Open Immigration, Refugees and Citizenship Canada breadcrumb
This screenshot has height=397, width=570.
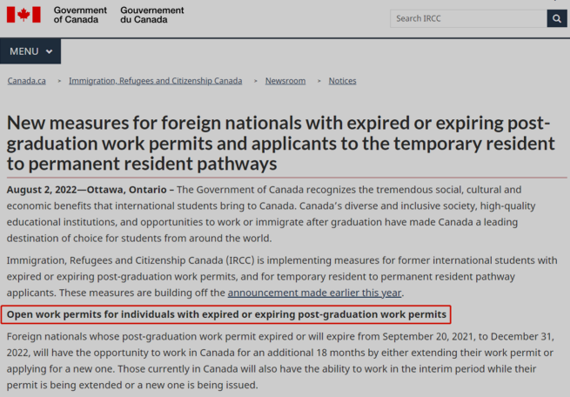point(156,81)
